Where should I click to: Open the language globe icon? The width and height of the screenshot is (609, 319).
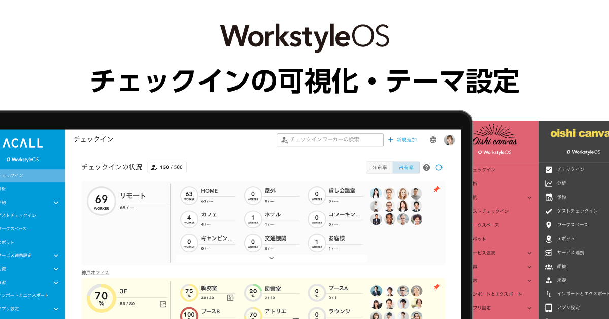point(433,140)
